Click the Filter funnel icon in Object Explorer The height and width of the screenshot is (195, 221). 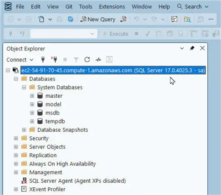coord(76,60)
